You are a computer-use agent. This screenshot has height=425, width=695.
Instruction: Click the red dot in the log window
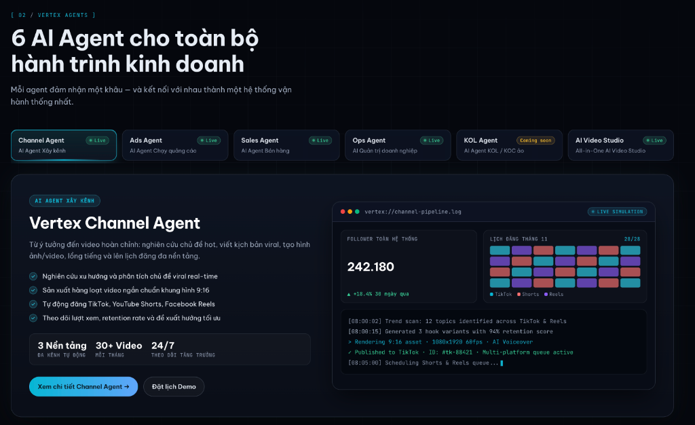343,212
